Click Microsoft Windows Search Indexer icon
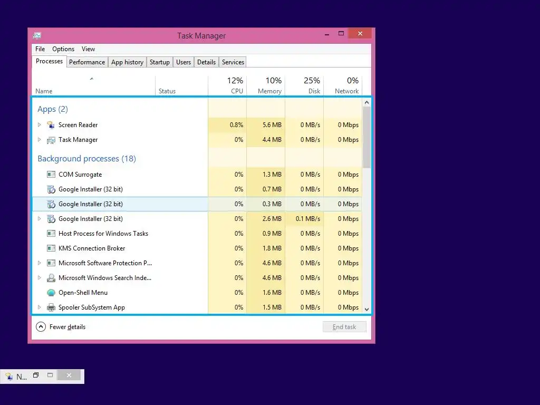The height and width of the screenshot is (405, 540). tap(51, 278)
